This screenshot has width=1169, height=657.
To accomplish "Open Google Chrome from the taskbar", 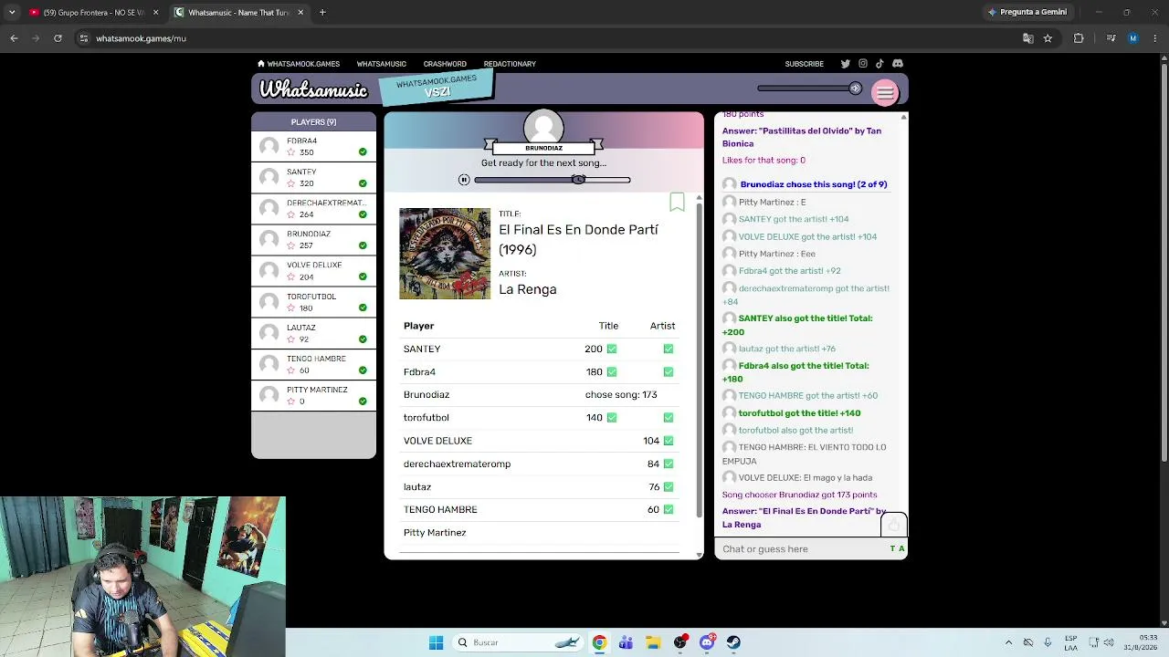I will click(599, 642).
